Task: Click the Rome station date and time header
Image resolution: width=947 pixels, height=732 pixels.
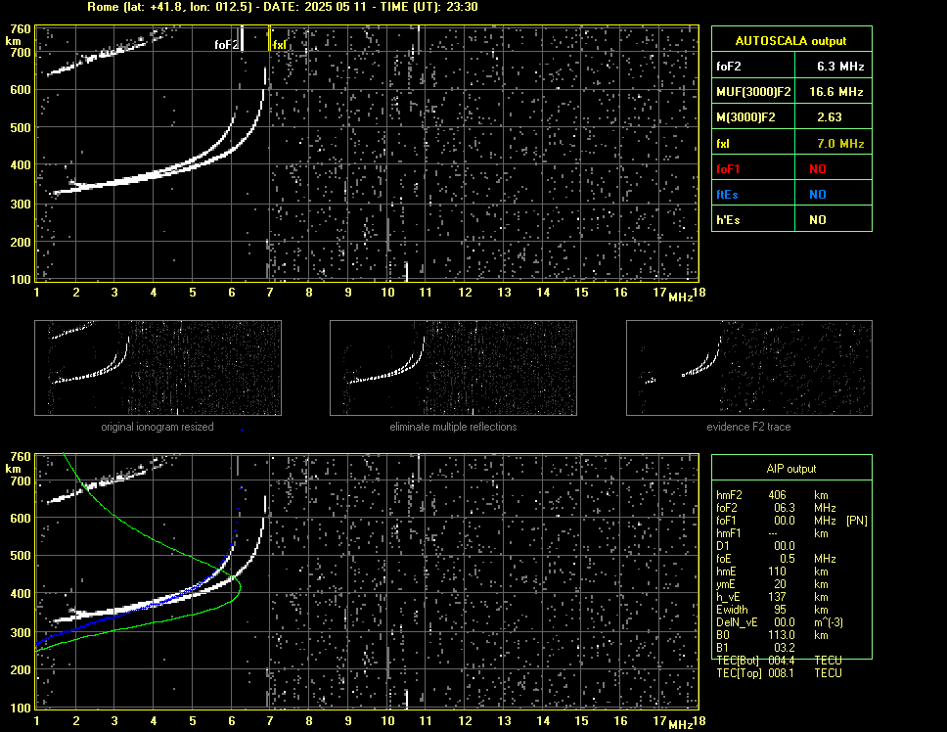Action: [282, 7]
